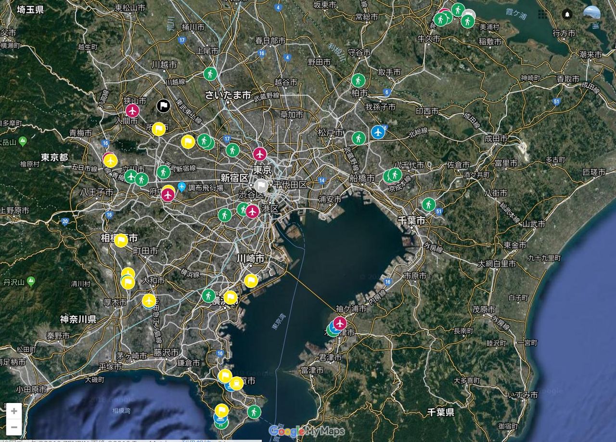Click the yellow ferry marker at 横須賀市

[x=236, y=384]
